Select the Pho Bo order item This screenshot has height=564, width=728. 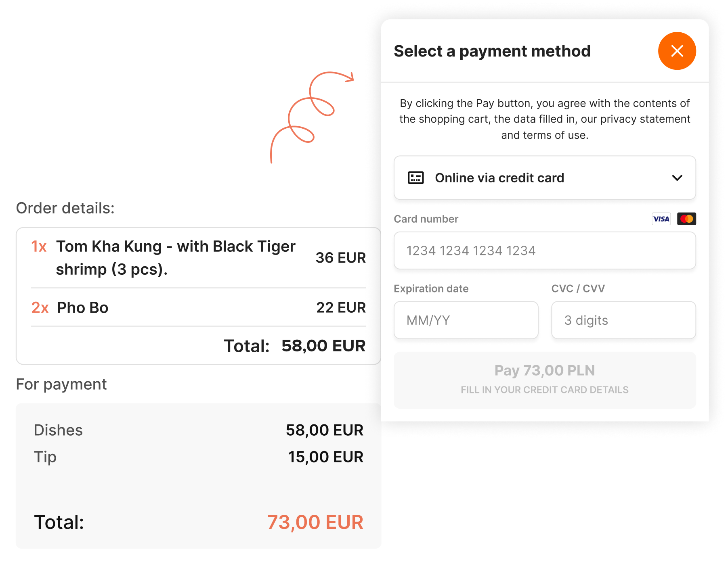pos(83,308)
